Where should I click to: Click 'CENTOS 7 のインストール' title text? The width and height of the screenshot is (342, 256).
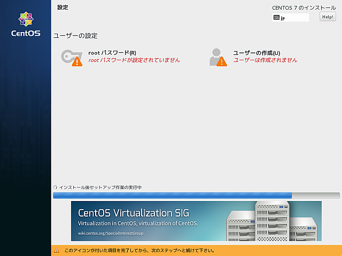tap(304, 8)
